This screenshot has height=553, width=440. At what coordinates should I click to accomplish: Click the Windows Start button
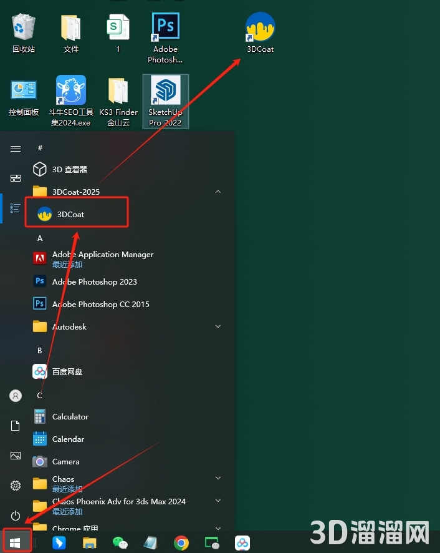coord(16,542)
